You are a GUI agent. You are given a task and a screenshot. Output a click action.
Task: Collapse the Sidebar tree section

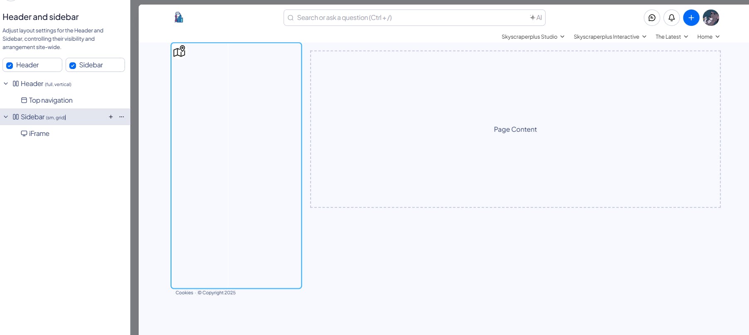pyautogui.click(x=6, y=117)
